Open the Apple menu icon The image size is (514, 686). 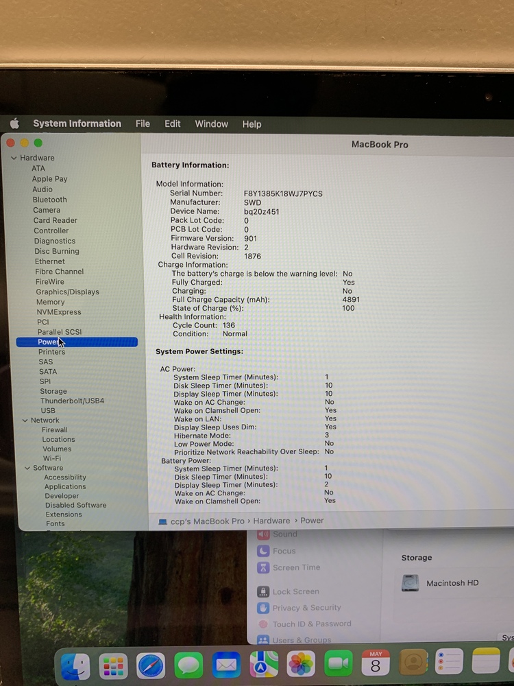click(x=14, y=123)
